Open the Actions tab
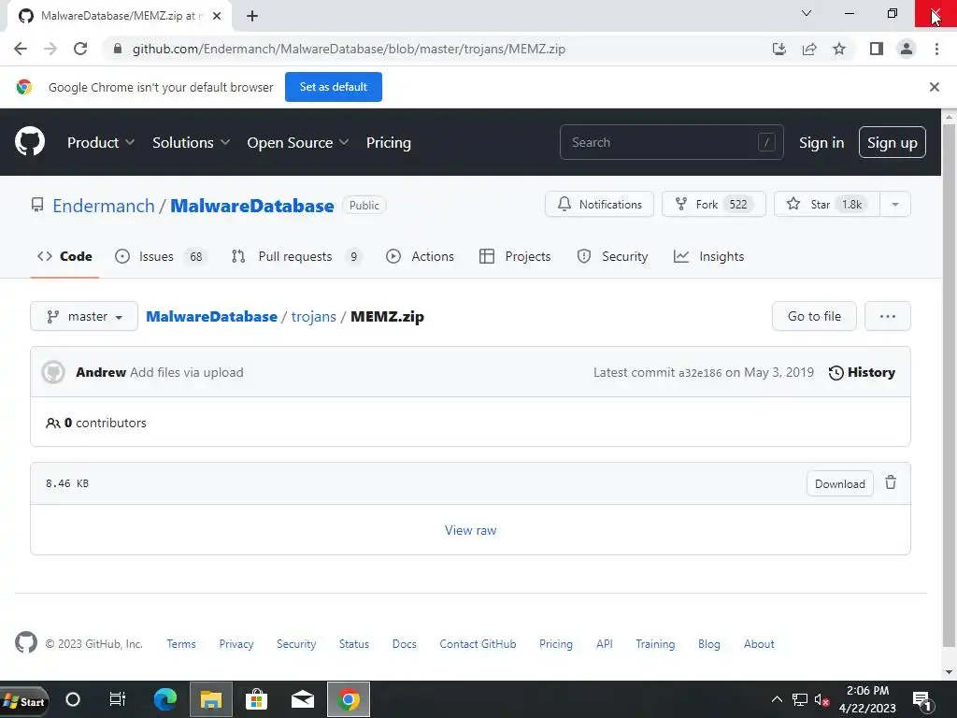The image size is (957, 718). tap(420, 256)
